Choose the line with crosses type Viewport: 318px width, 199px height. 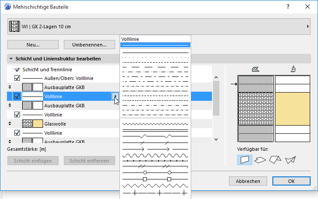155,193
